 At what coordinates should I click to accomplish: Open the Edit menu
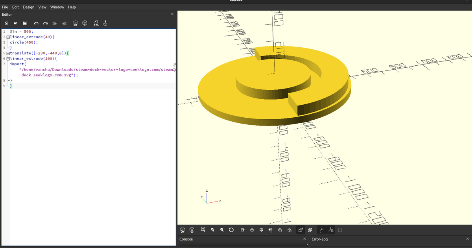(x=15, y=7)
